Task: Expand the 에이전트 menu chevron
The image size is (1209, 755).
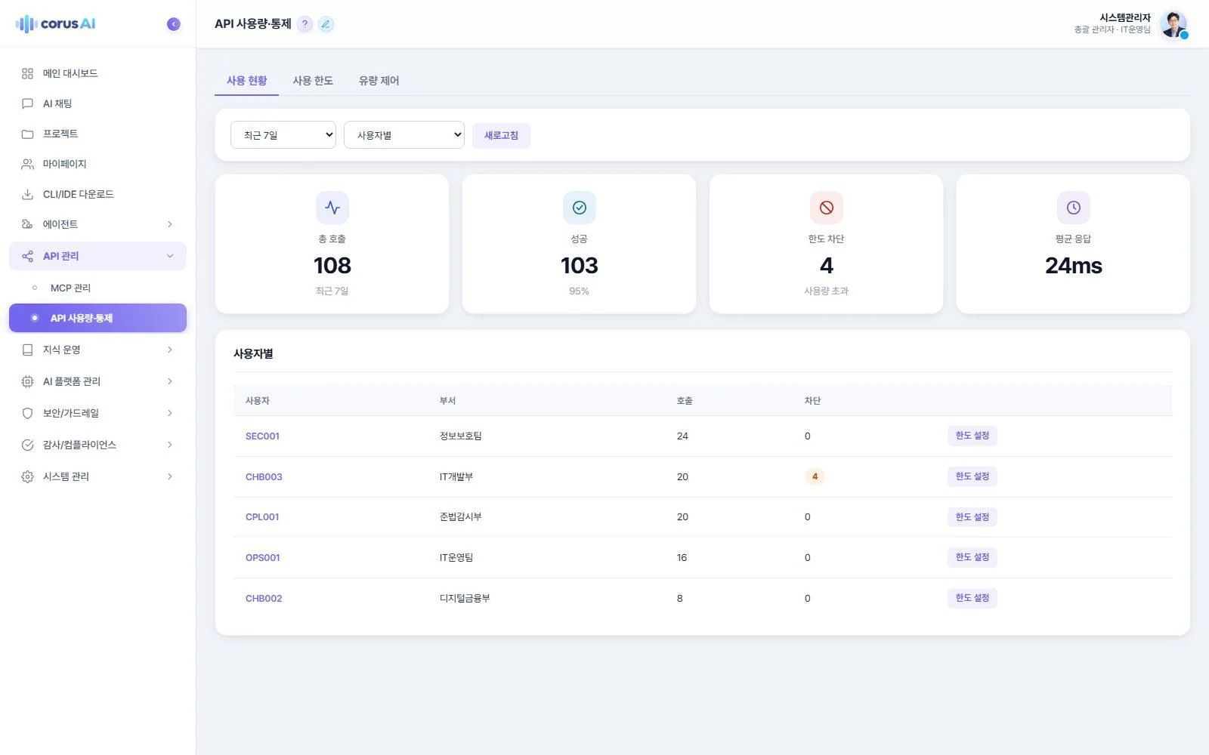Action: coord(170,224)
